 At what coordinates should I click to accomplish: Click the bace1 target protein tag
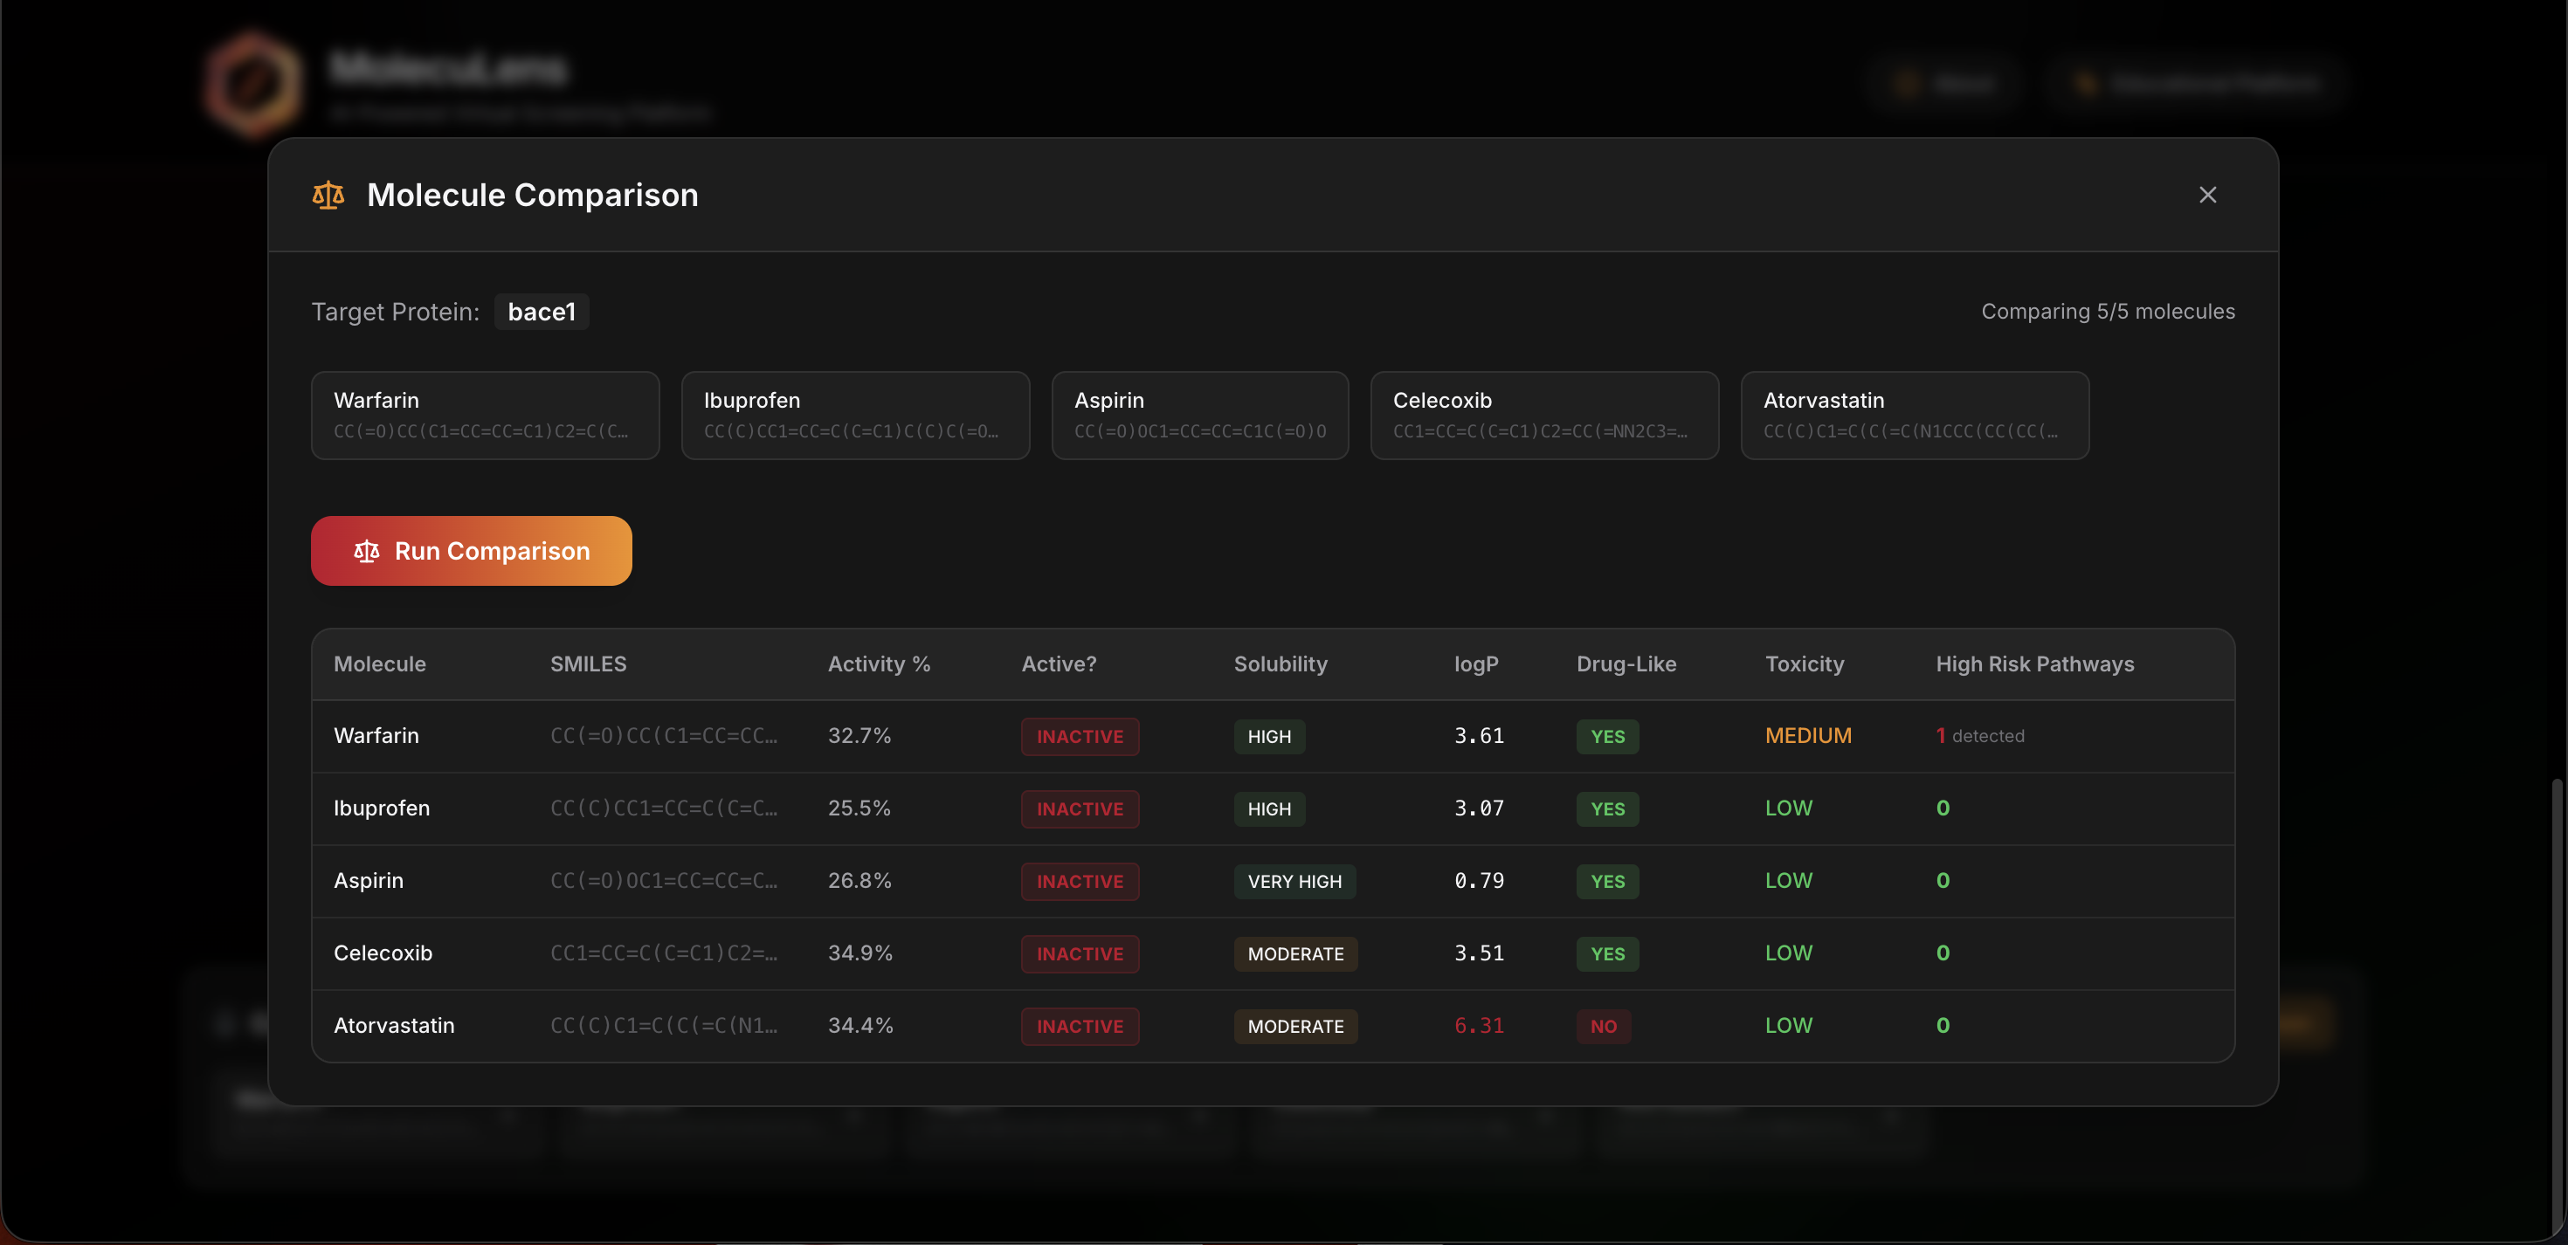coord(542,311)
